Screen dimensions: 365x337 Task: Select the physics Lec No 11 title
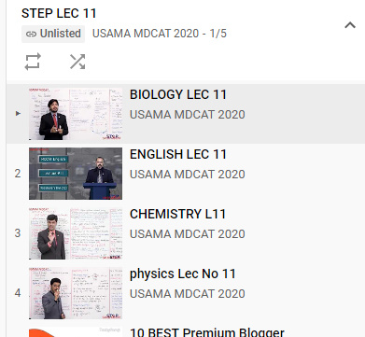[x=183, y=274]
